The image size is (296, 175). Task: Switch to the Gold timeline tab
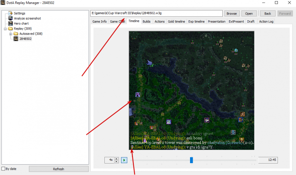point(176,21)
